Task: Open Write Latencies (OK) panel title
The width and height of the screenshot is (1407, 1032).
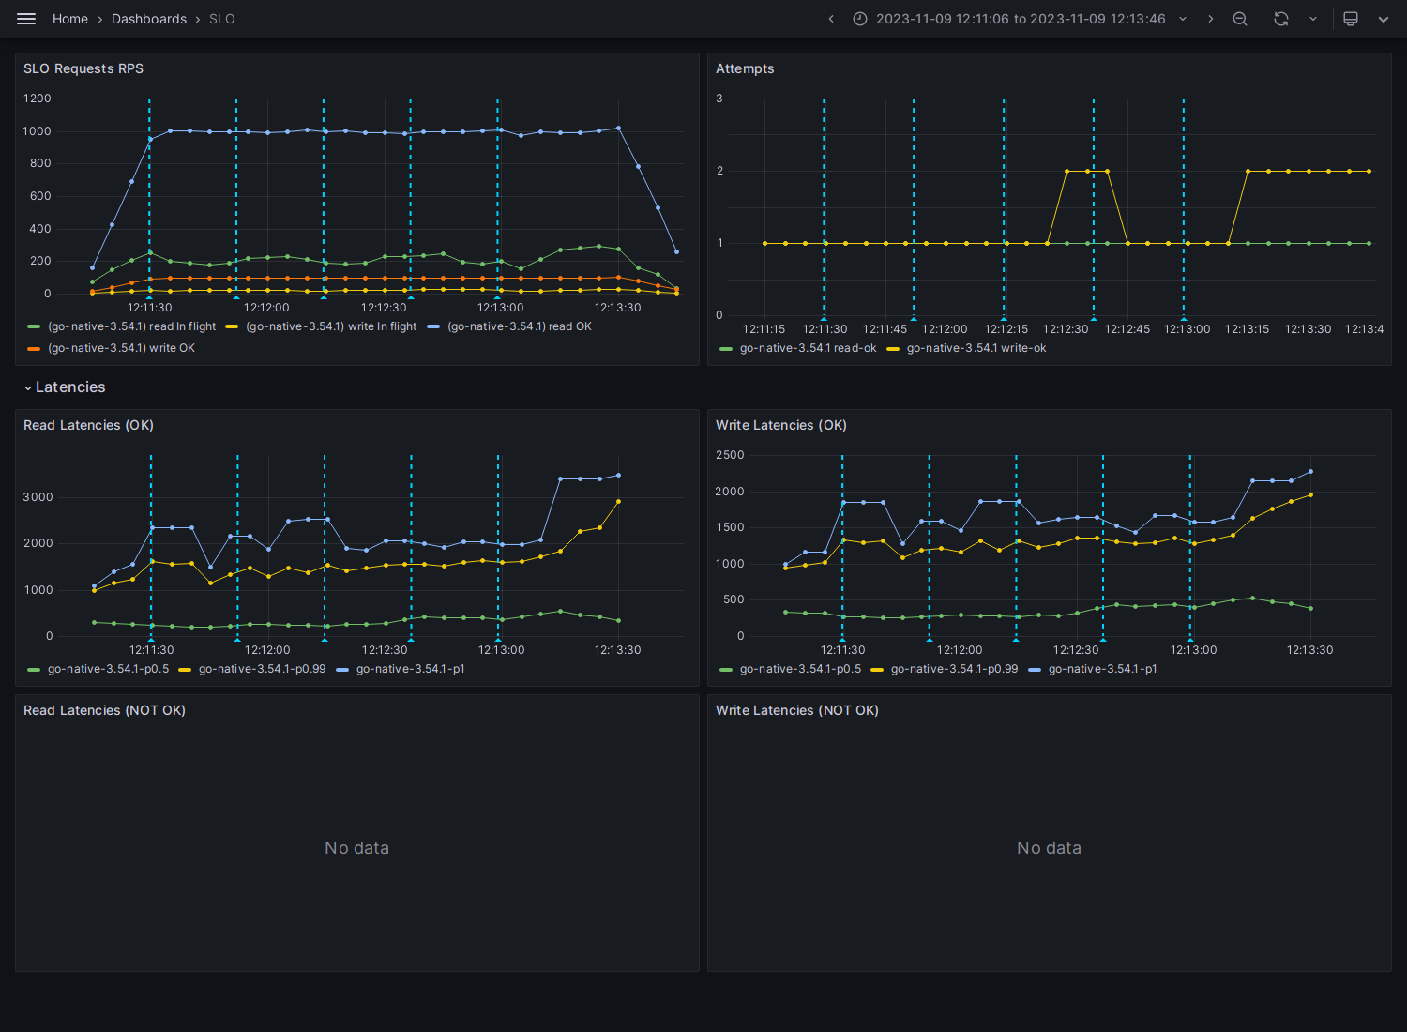Action: 781,425
